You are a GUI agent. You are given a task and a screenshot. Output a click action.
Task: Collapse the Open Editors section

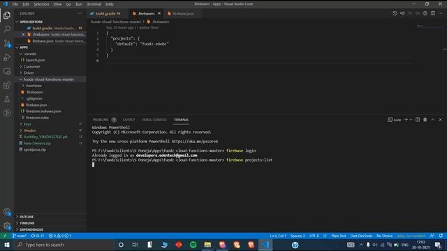(x=17, y=22)
